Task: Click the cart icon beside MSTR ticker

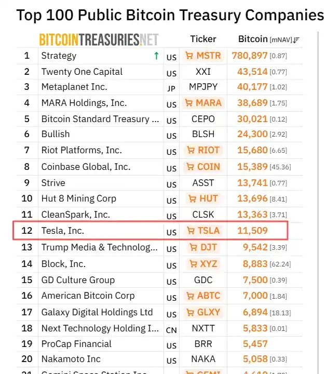Action: coord(189,56)
